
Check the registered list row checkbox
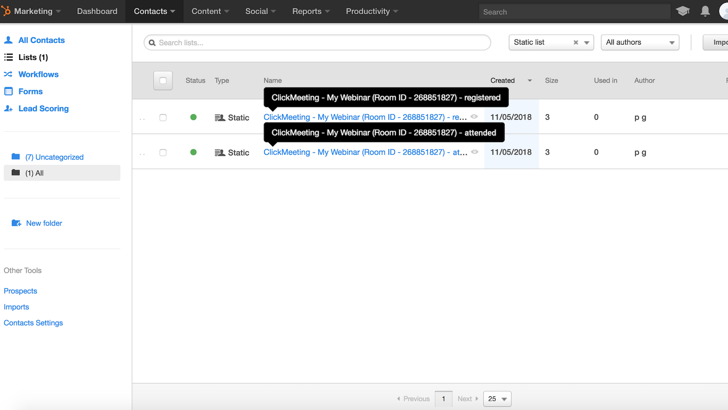163,118
